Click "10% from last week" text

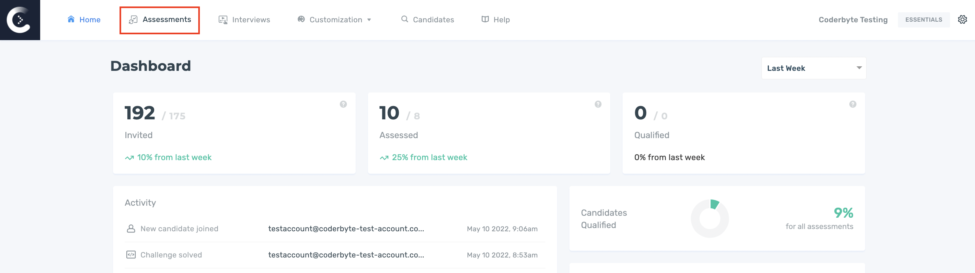(174, 157)
